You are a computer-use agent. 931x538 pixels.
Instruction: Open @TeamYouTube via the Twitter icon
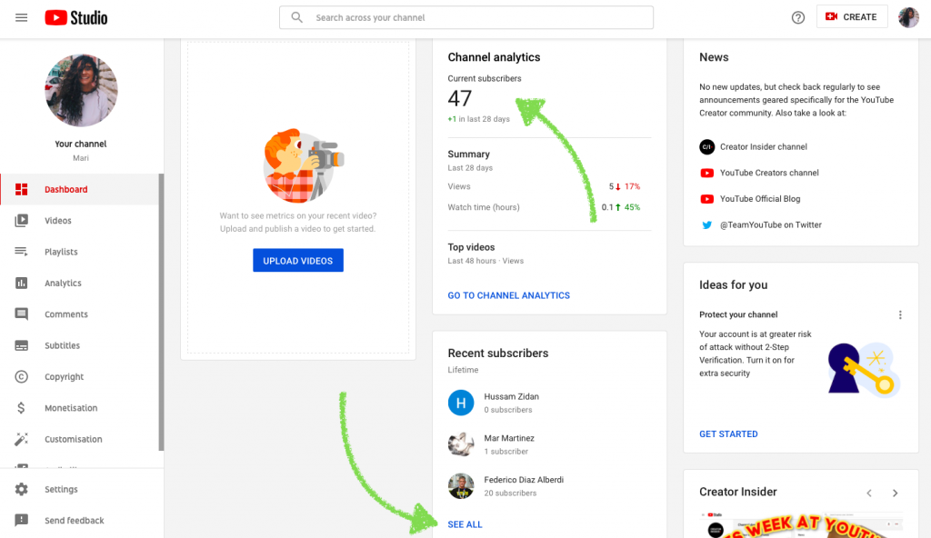(707, 224)
